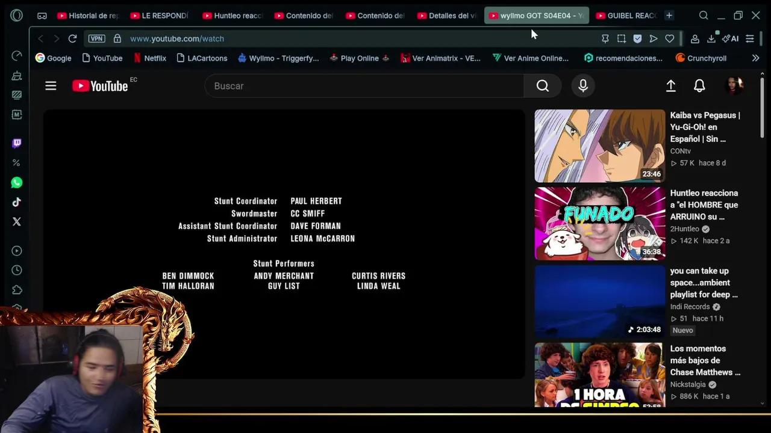Open the X sidebar panel
The height and width of the screenshot is (433, 771).
[x=17, y=221]
